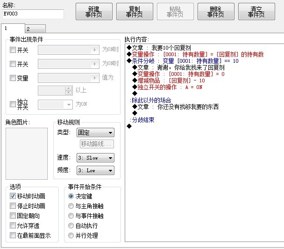Open the 频度 dropdown showing 3: Low
The width and height of the screenshot is (284, 249).
tap(95, 170)
